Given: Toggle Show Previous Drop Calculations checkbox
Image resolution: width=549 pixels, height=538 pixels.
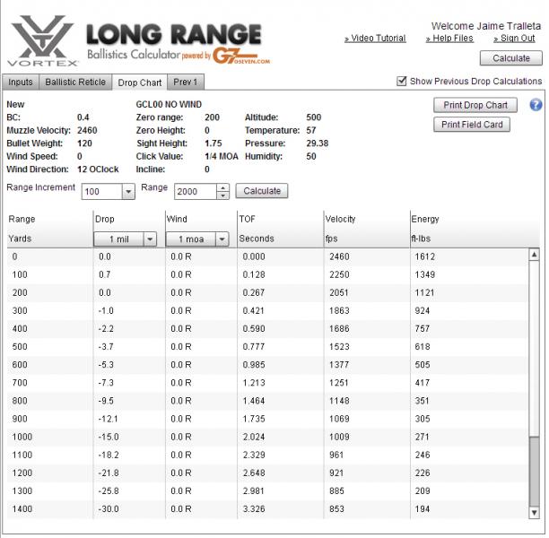Looking at the screenshot, I should (x=402, y=82).
